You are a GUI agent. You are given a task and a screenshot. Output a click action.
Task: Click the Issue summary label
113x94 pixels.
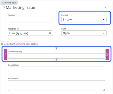15,51
